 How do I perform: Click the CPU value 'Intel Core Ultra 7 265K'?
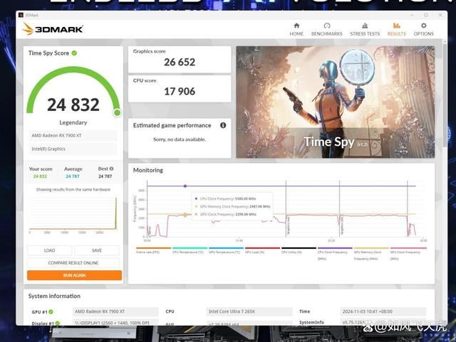click(x=249, y=311)
